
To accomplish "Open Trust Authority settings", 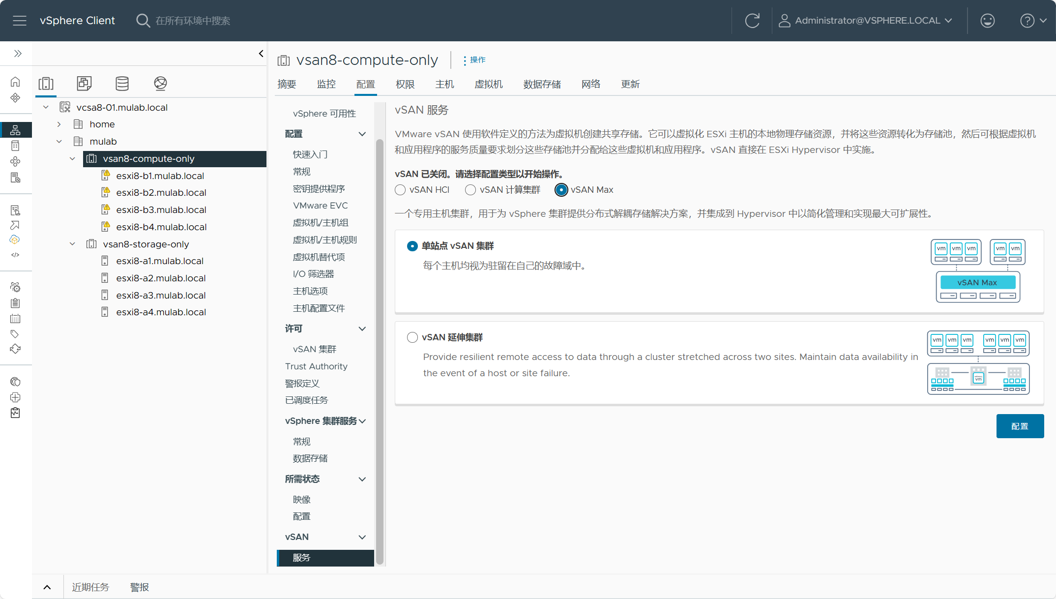I will pos(316,366).
